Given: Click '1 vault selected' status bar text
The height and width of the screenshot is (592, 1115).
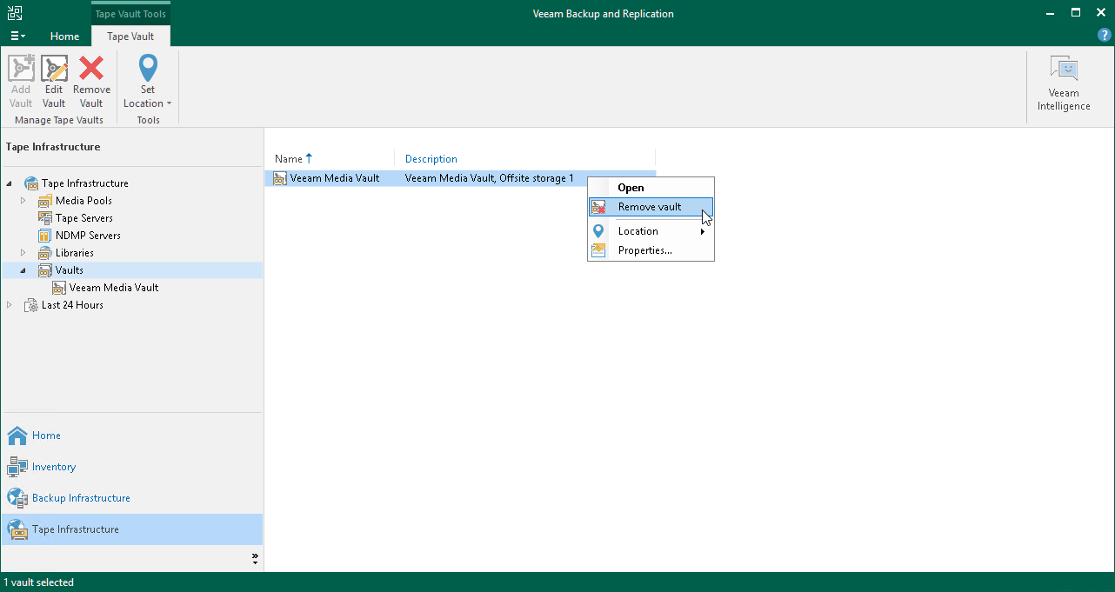Looking at the screenshot, I should [39, 582].
